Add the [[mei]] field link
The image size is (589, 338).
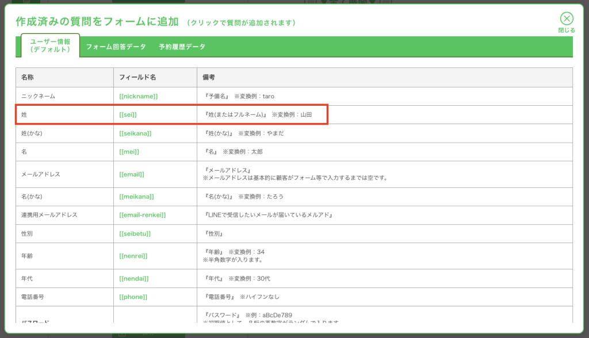(x=129, y=152)
